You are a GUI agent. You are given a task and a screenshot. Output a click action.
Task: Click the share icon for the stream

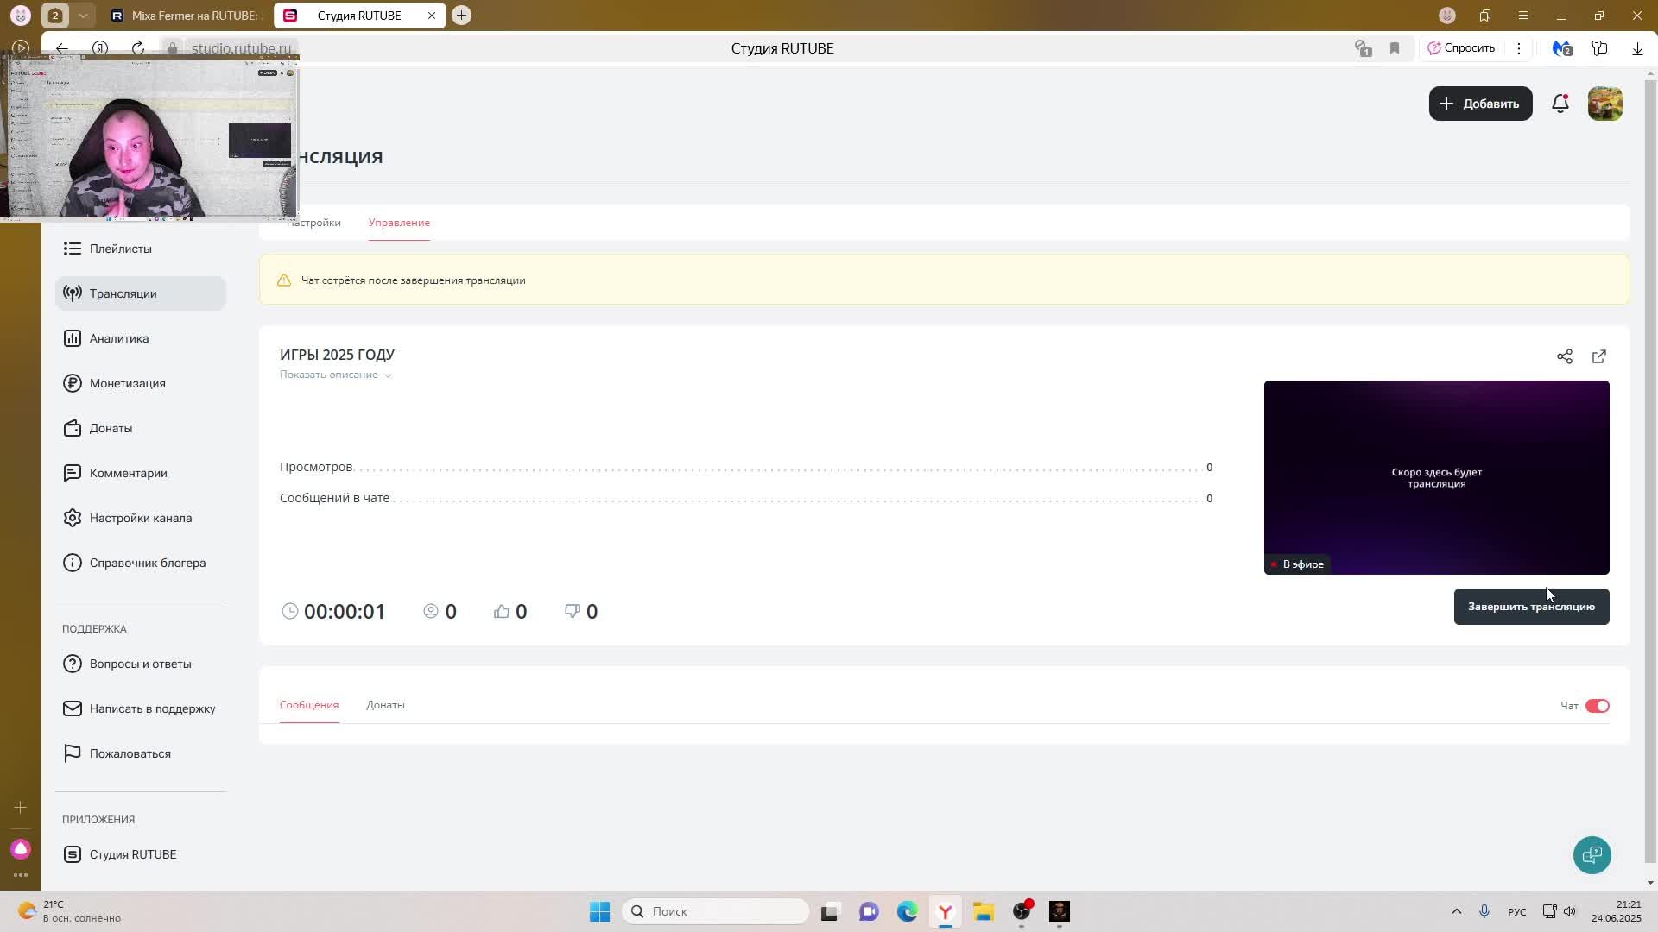1564,356
